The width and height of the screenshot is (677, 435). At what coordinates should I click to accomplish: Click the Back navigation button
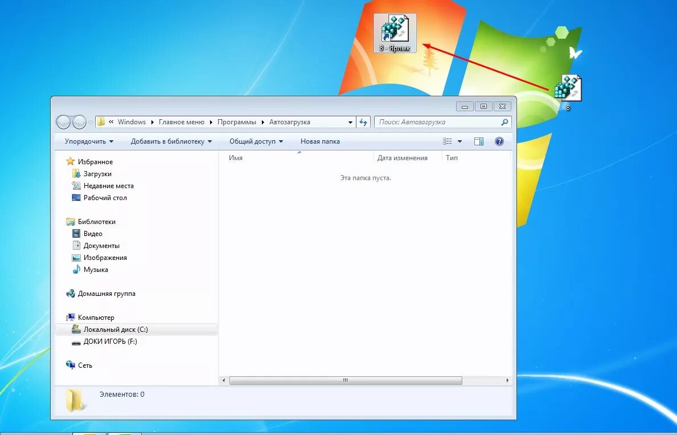pyautogui.click(x=63, y=123)
